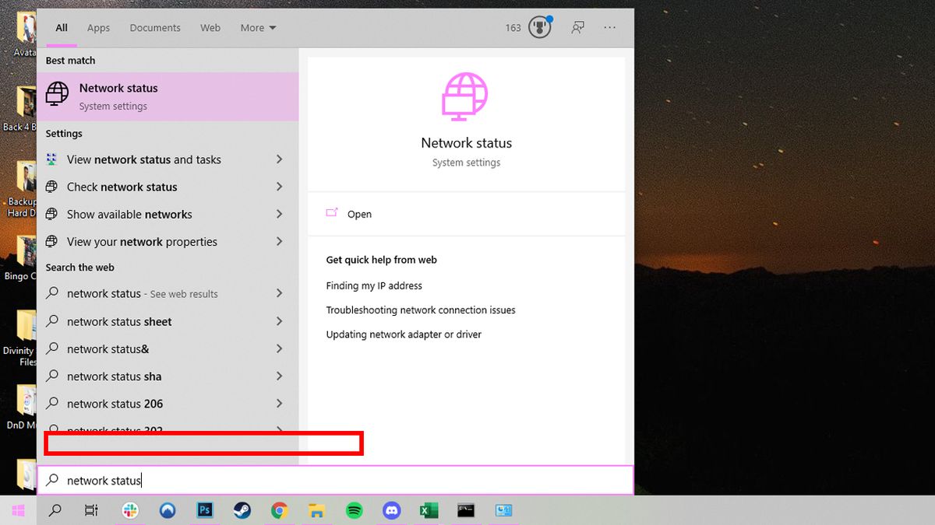
Task: Launch Spotify from the taskbar
Action: [355, 510]
